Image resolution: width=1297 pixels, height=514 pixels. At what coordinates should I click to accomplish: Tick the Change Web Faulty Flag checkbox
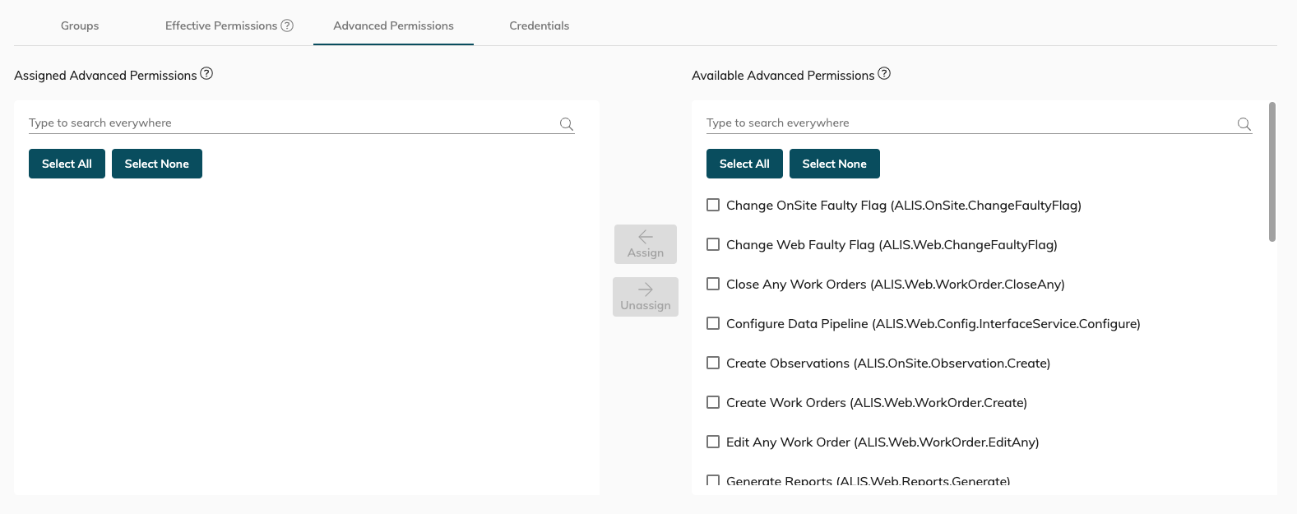pyautogui.click(x=713, y=244)
